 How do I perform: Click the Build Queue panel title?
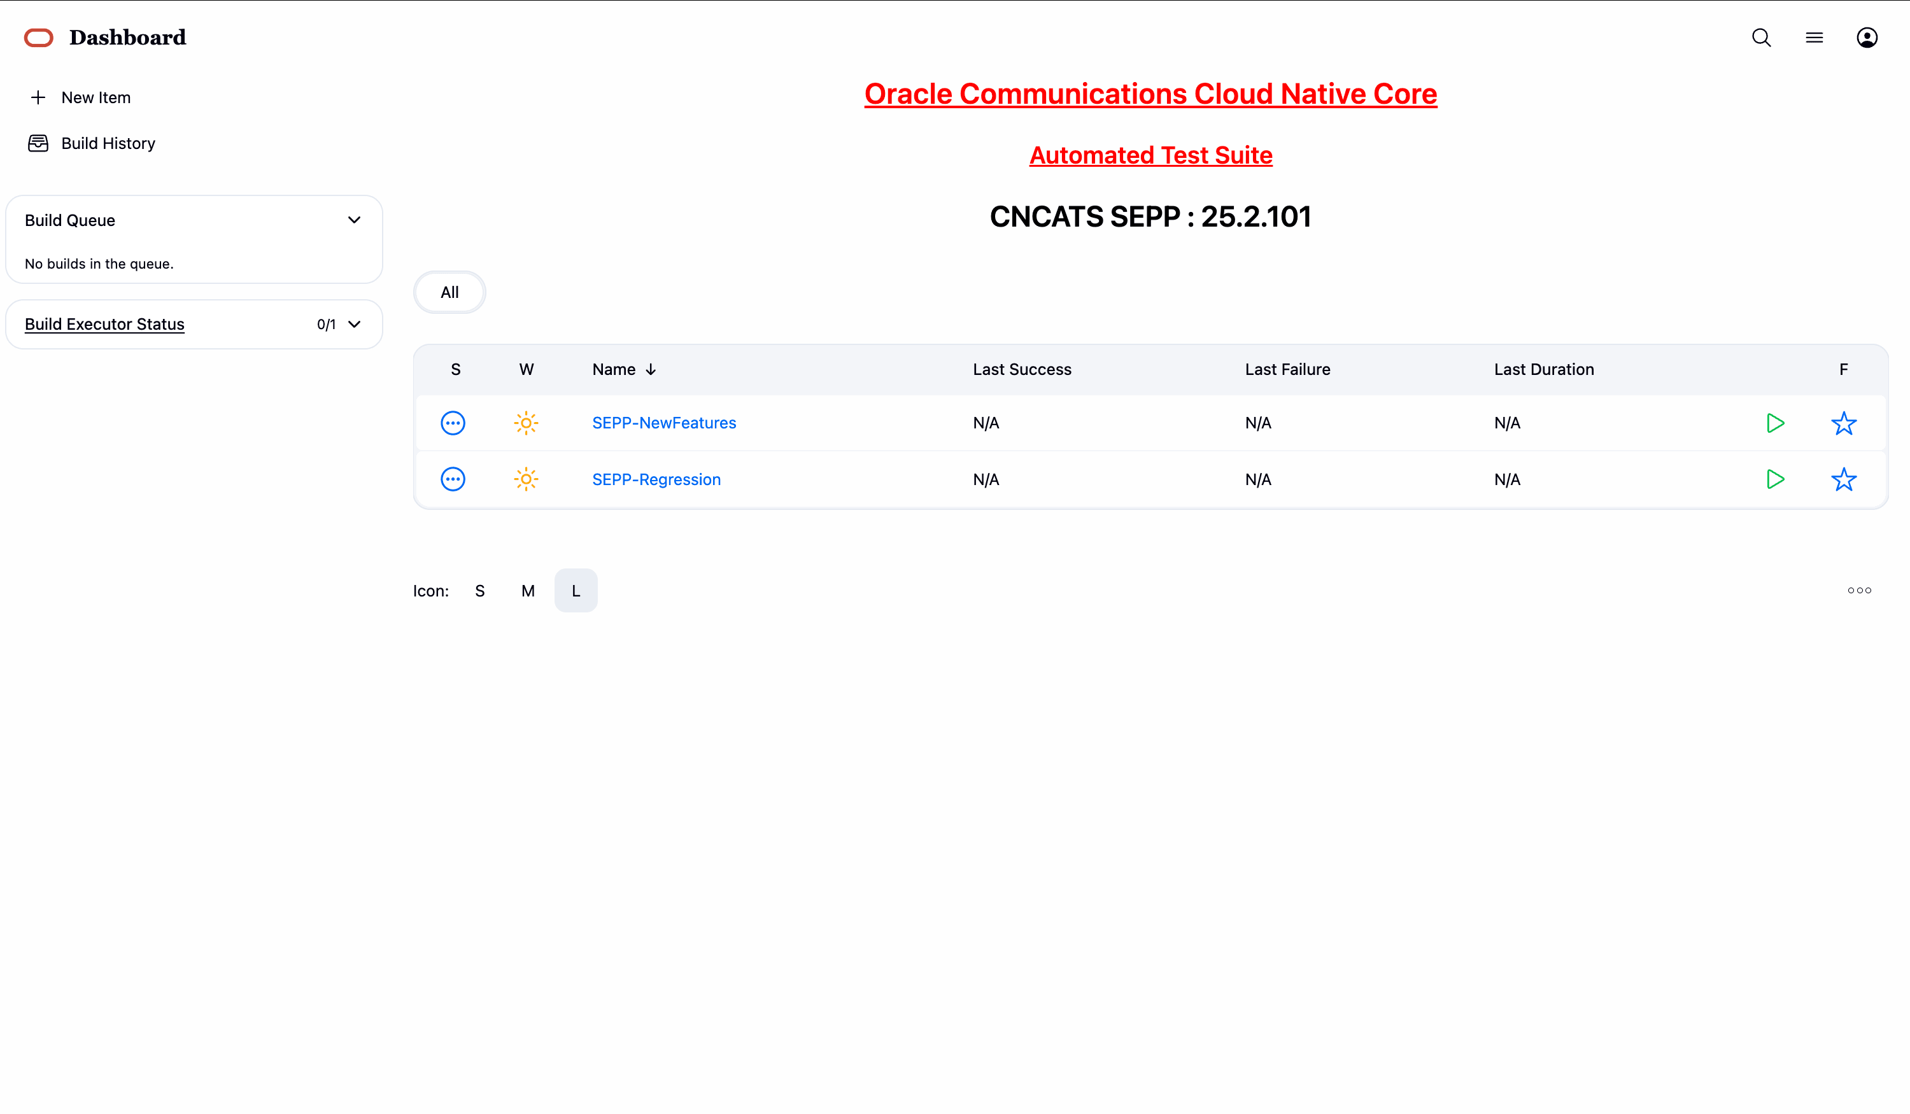pyautogui.click(x=70, y=220)
